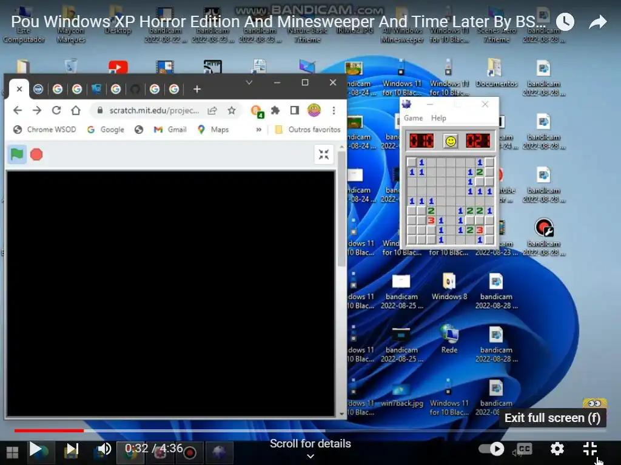Open Outros favoritos folder
621x465 pixels.
pyautogui.click(x=307, y=130)
